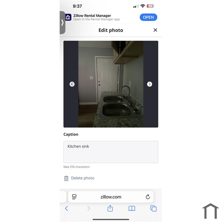Tap the zillow.com address bar
Viewport: 222px width, 222px height.
111,197
